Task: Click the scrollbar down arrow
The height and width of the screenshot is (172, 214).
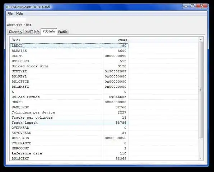Action: pyautogui.click(x=201, y=158)
